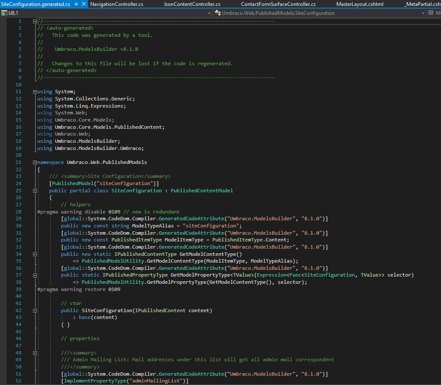Activate the SiteConfiguration.generated.cs tab
Screen dimensions: 441x385
pos(36,4)
